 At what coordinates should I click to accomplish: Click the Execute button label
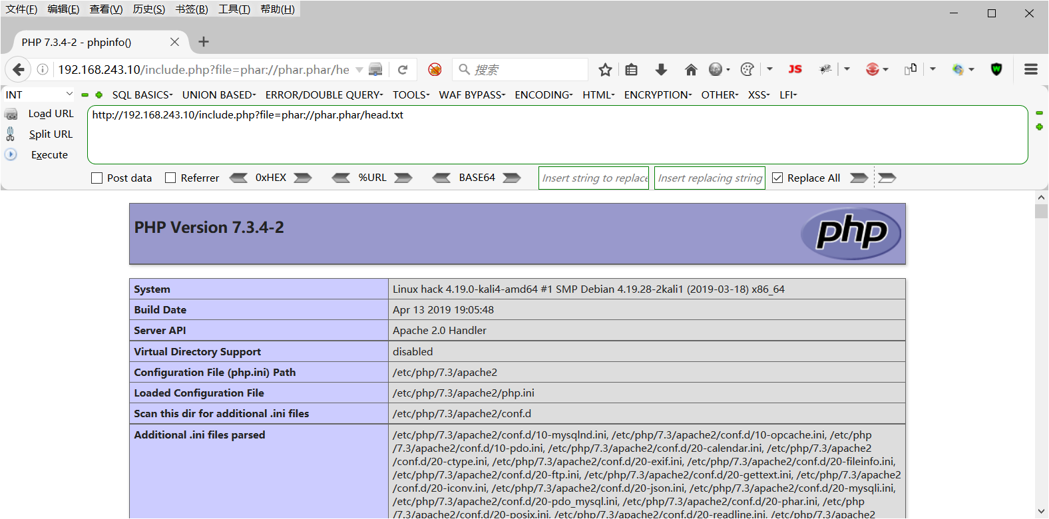point(49,154)
